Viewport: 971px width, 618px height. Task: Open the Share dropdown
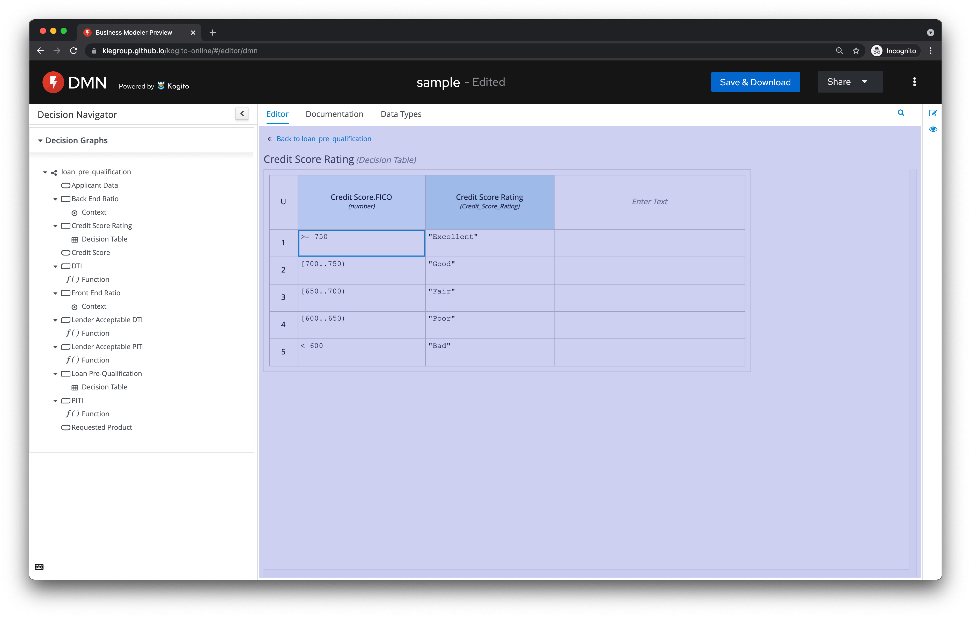click(850, 82)
